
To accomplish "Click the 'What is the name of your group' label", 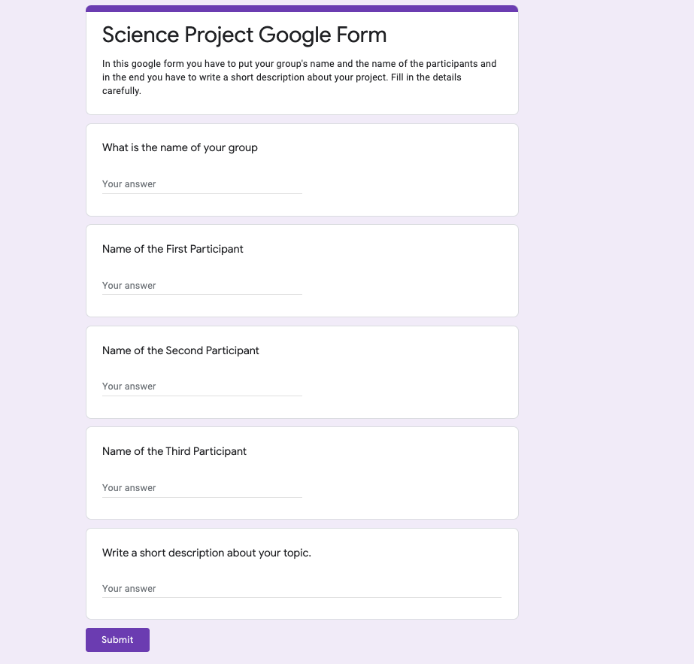I will point(180,147).
